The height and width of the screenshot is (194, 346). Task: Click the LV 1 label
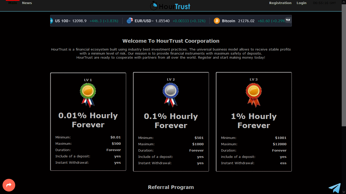[88, 80]
